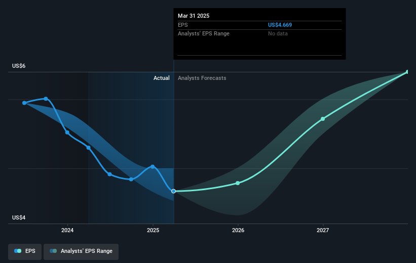
Task: Select the 2026 forecast EPS data point
Action: click(238, 183)
